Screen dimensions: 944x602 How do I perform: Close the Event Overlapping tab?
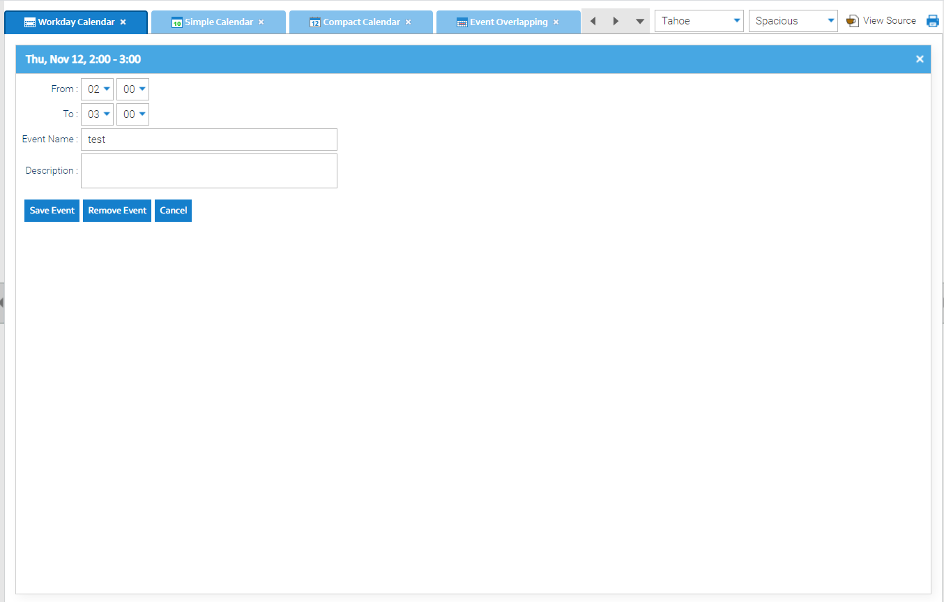pyautogui.click(x=556, y=22)
